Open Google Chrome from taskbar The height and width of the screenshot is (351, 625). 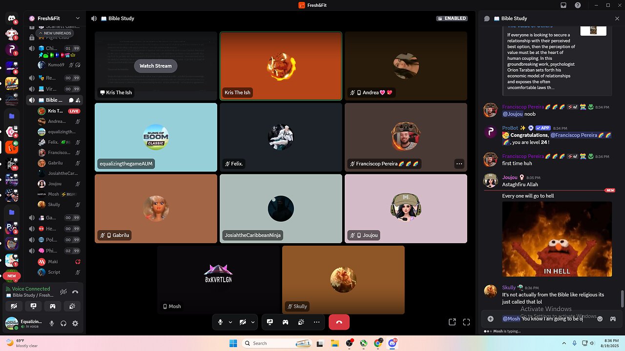pyautogui.click(x=377, y=343)
